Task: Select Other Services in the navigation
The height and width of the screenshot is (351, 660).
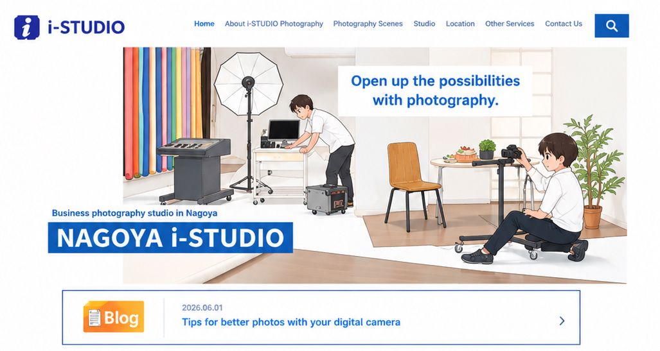Action: pos(510,24)
